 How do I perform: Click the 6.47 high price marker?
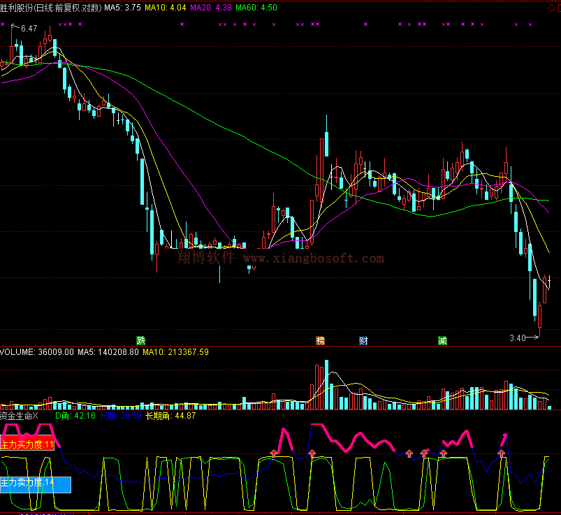click(29, 29)
